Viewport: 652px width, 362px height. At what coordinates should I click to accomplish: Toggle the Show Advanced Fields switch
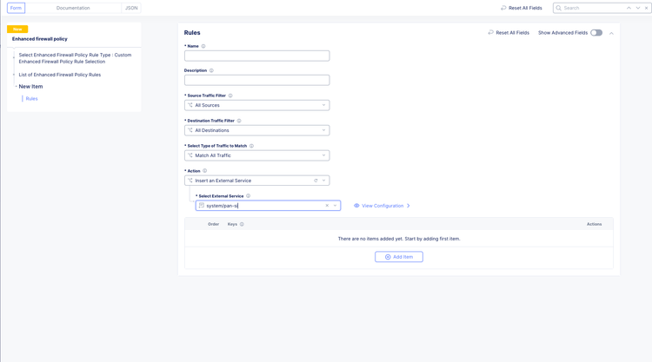pyautogui.click(x=595, y=33)
